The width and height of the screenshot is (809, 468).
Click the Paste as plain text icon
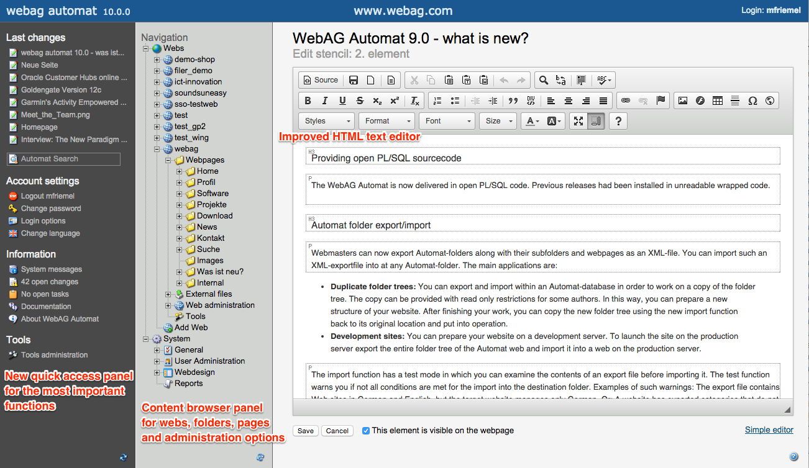tap(466, 80)
